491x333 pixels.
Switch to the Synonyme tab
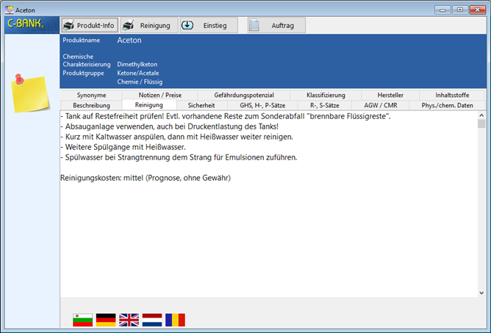pyautogui.click(x=90, y=95)
